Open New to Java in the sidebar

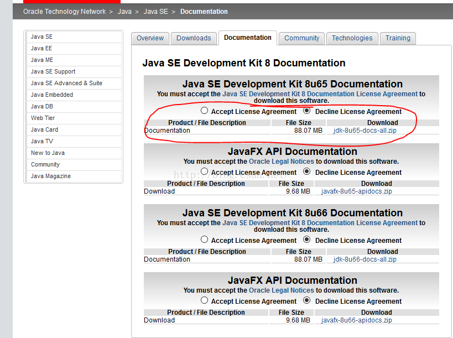click(x=74, y=153)
